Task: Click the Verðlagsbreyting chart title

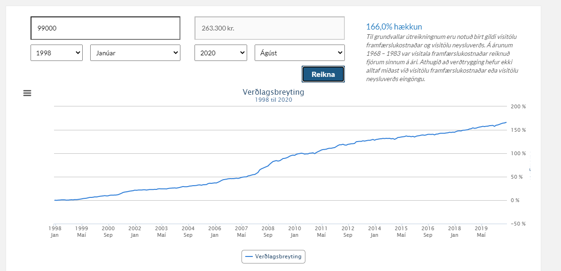Action: click(x=273, y=92)
